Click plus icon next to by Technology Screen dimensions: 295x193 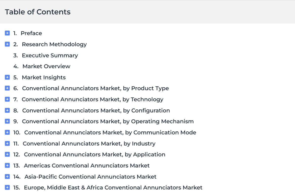pos(7,99)
